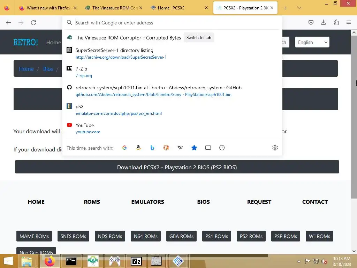Viewport: 357px width, 268px height.
Task: Click the N64 ROMs button
Action: pyautogui.click(x=146, y=236)
